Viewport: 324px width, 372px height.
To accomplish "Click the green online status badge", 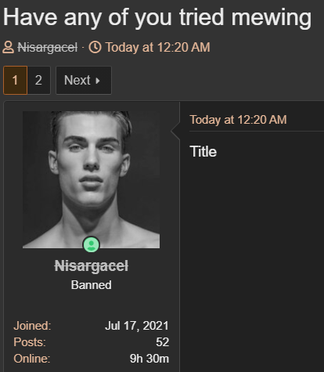I will click(x=91, y=244).
